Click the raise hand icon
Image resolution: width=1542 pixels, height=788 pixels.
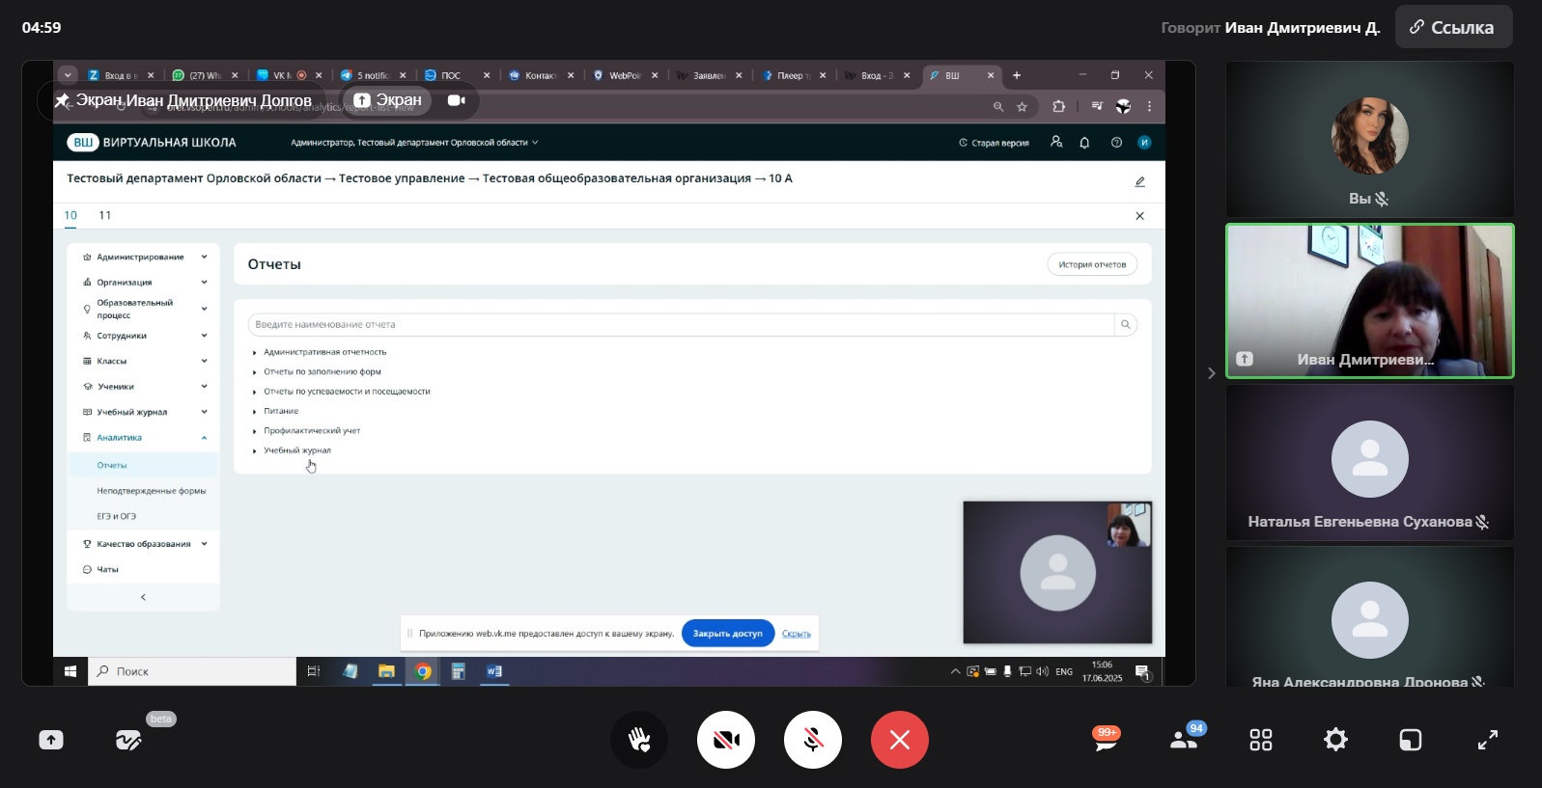coord(639,740)
